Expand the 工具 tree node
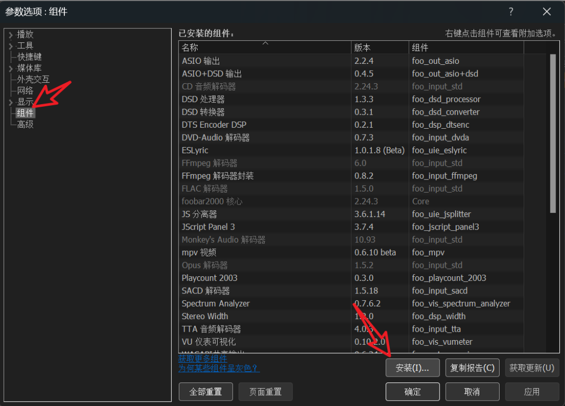 tap(10, 46)
